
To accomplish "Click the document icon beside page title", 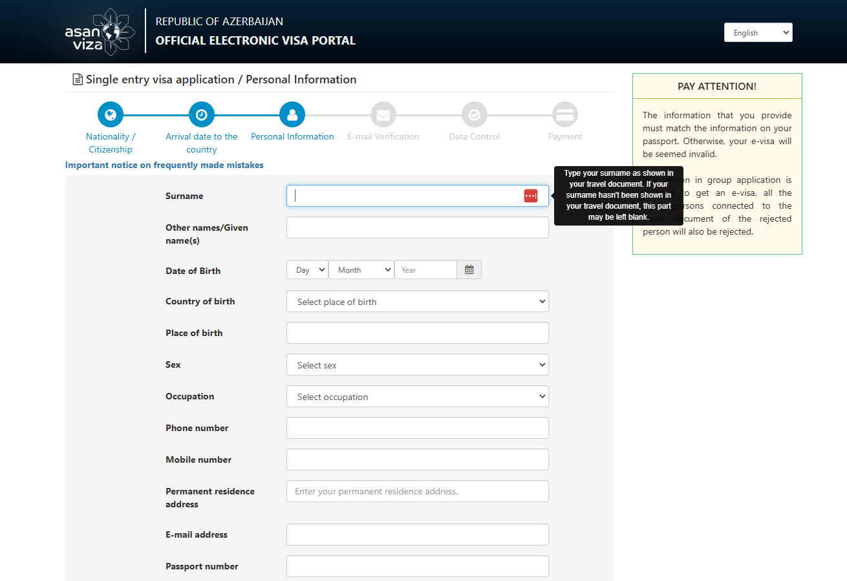I will click(x=78, y=79).
